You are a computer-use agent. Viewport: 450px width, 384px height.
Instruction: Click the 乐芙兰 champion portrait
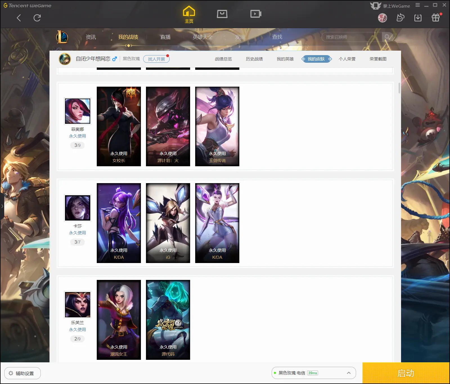(x=78, y=304)
